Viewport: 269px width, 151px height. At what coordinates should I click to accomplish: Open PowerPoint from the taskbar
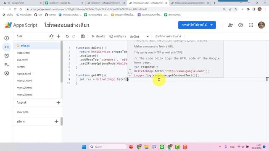pos(131,147)
